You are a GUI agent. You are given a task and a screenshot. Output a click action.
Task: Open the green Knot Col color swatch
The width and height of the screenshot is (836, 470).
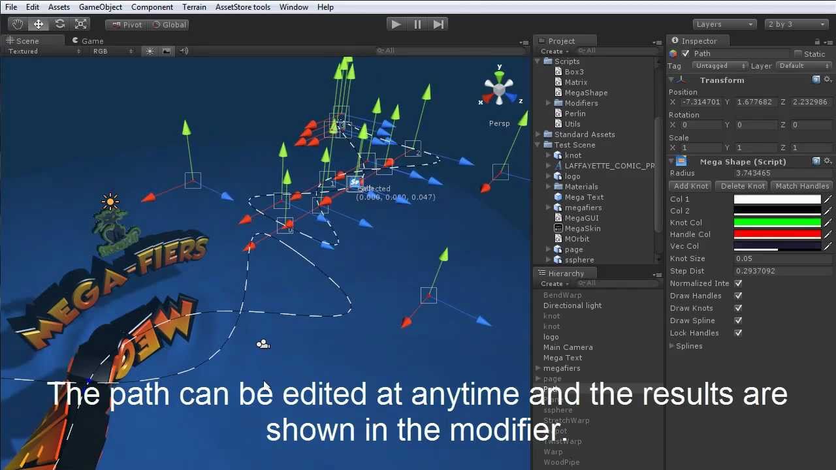(777, 222)
